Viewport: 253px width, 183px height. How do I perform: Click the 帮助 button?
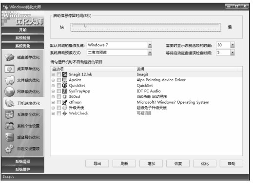(x=232, y=164)
